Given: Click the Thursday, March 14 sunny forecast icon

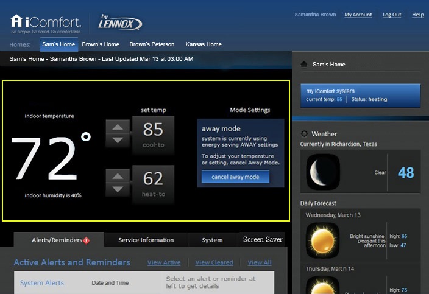Looking at the screenshot, I should (x=323, y=286).
